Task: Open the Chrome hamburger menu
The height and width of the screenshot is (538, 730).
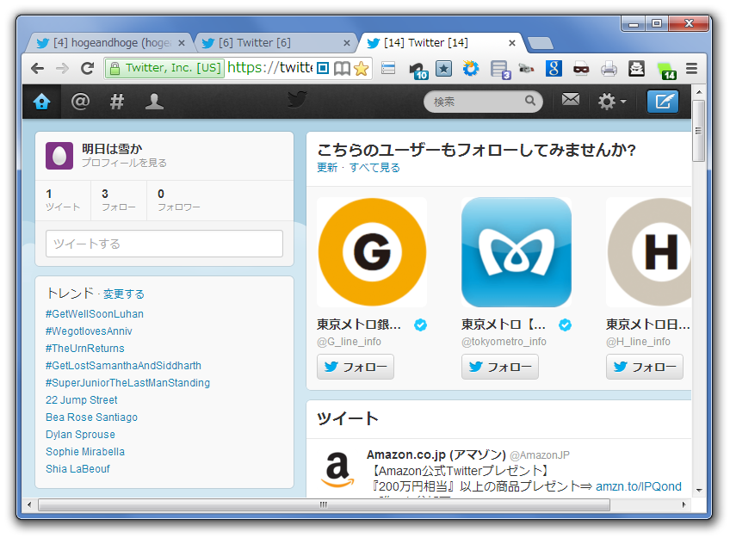Action: click(692, 68)
